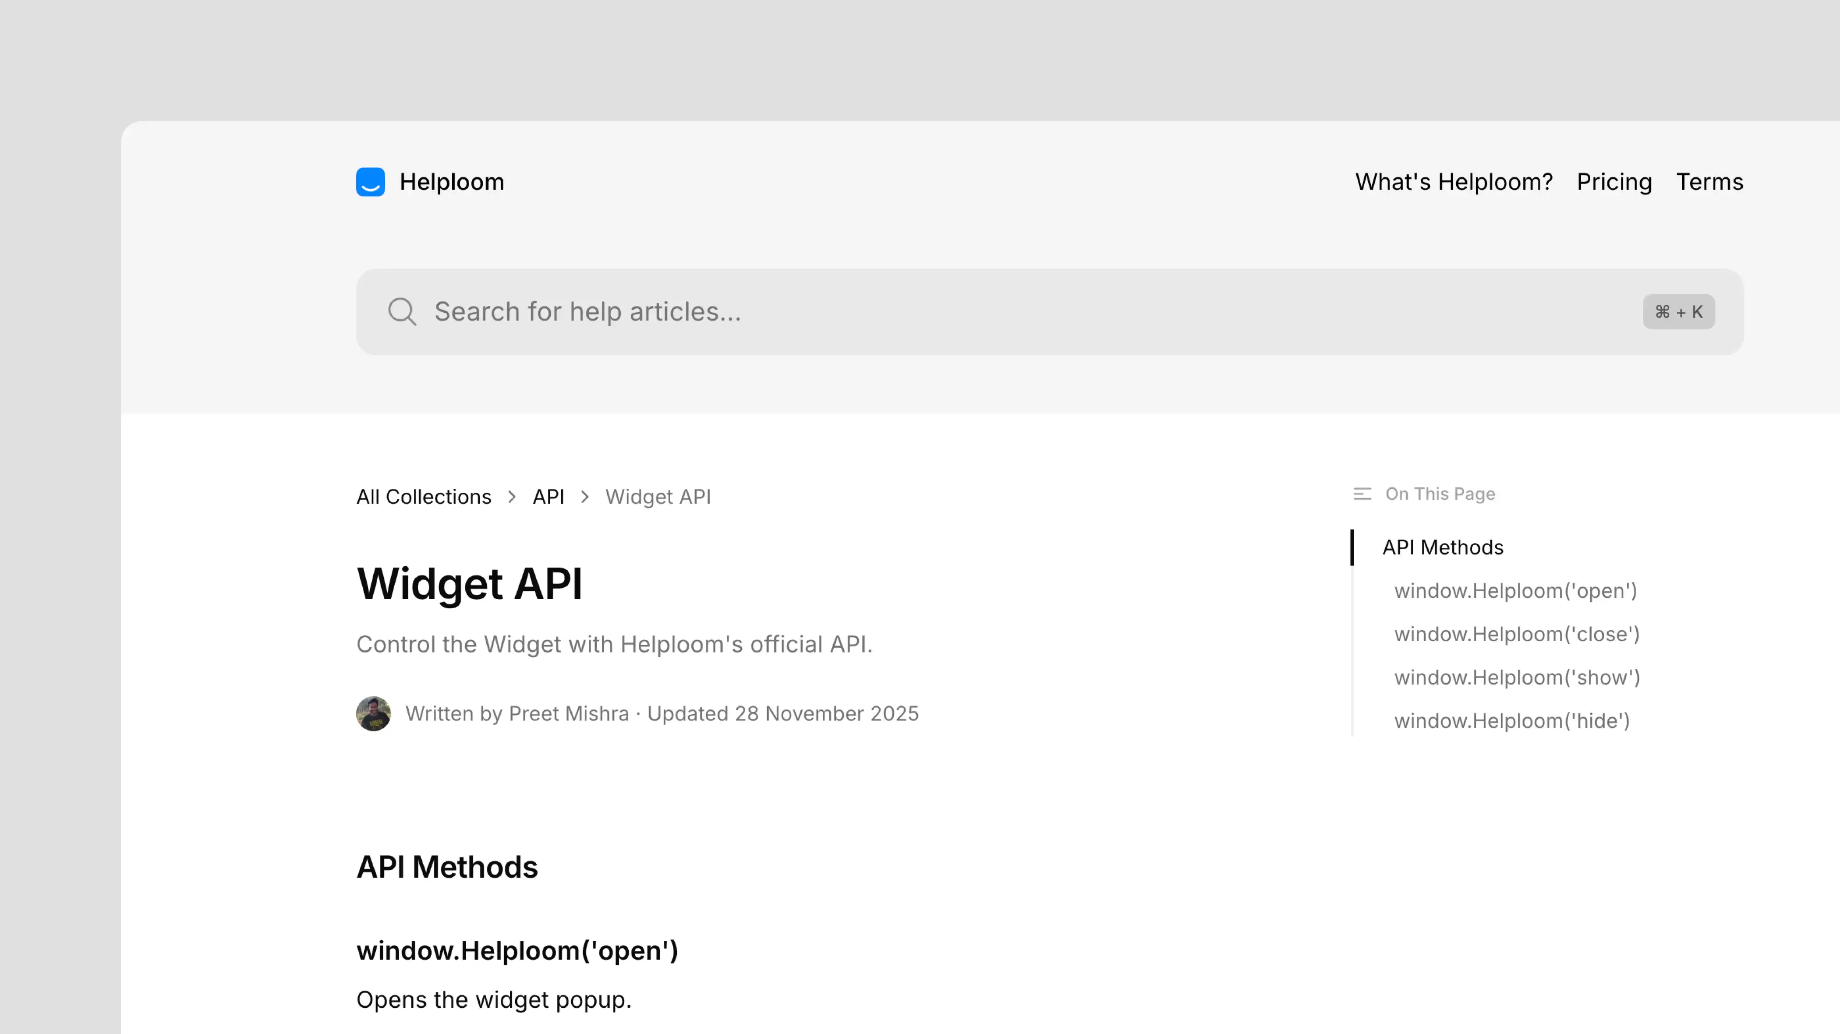Click the Helploom brand name text

point(451,182)
